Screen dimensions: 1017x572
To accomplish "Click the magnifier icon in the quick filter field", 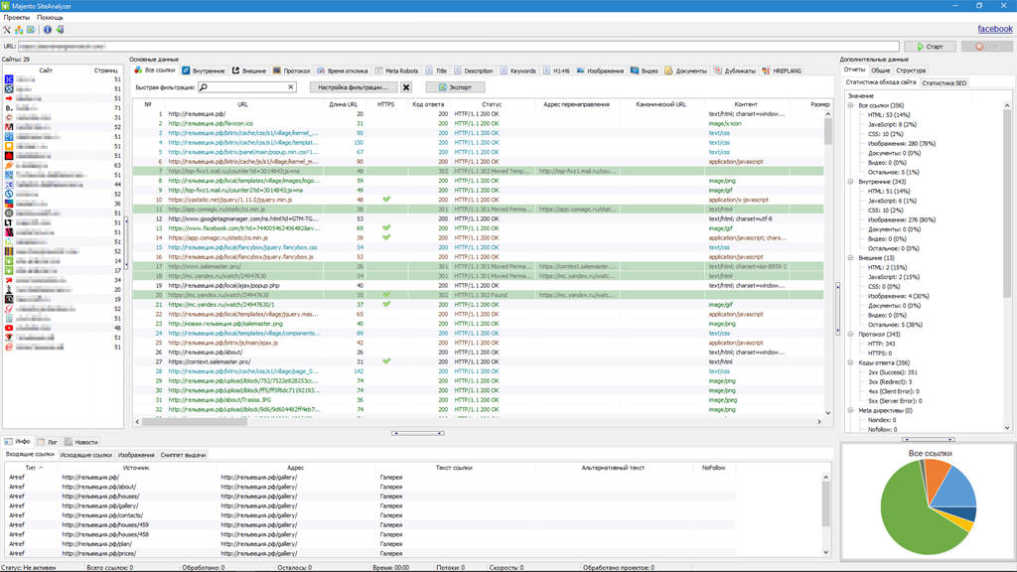I will pos(205,87).
